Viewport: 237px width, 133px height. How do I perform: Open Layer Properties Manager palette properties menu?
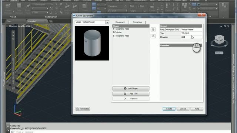point(13,39)
